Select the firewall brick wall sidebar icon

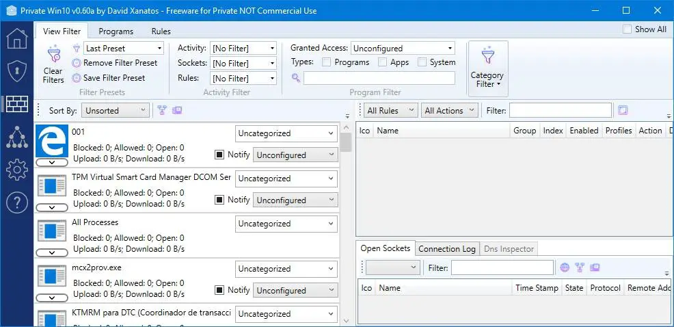pyautogui.click(x=17, y=104)
